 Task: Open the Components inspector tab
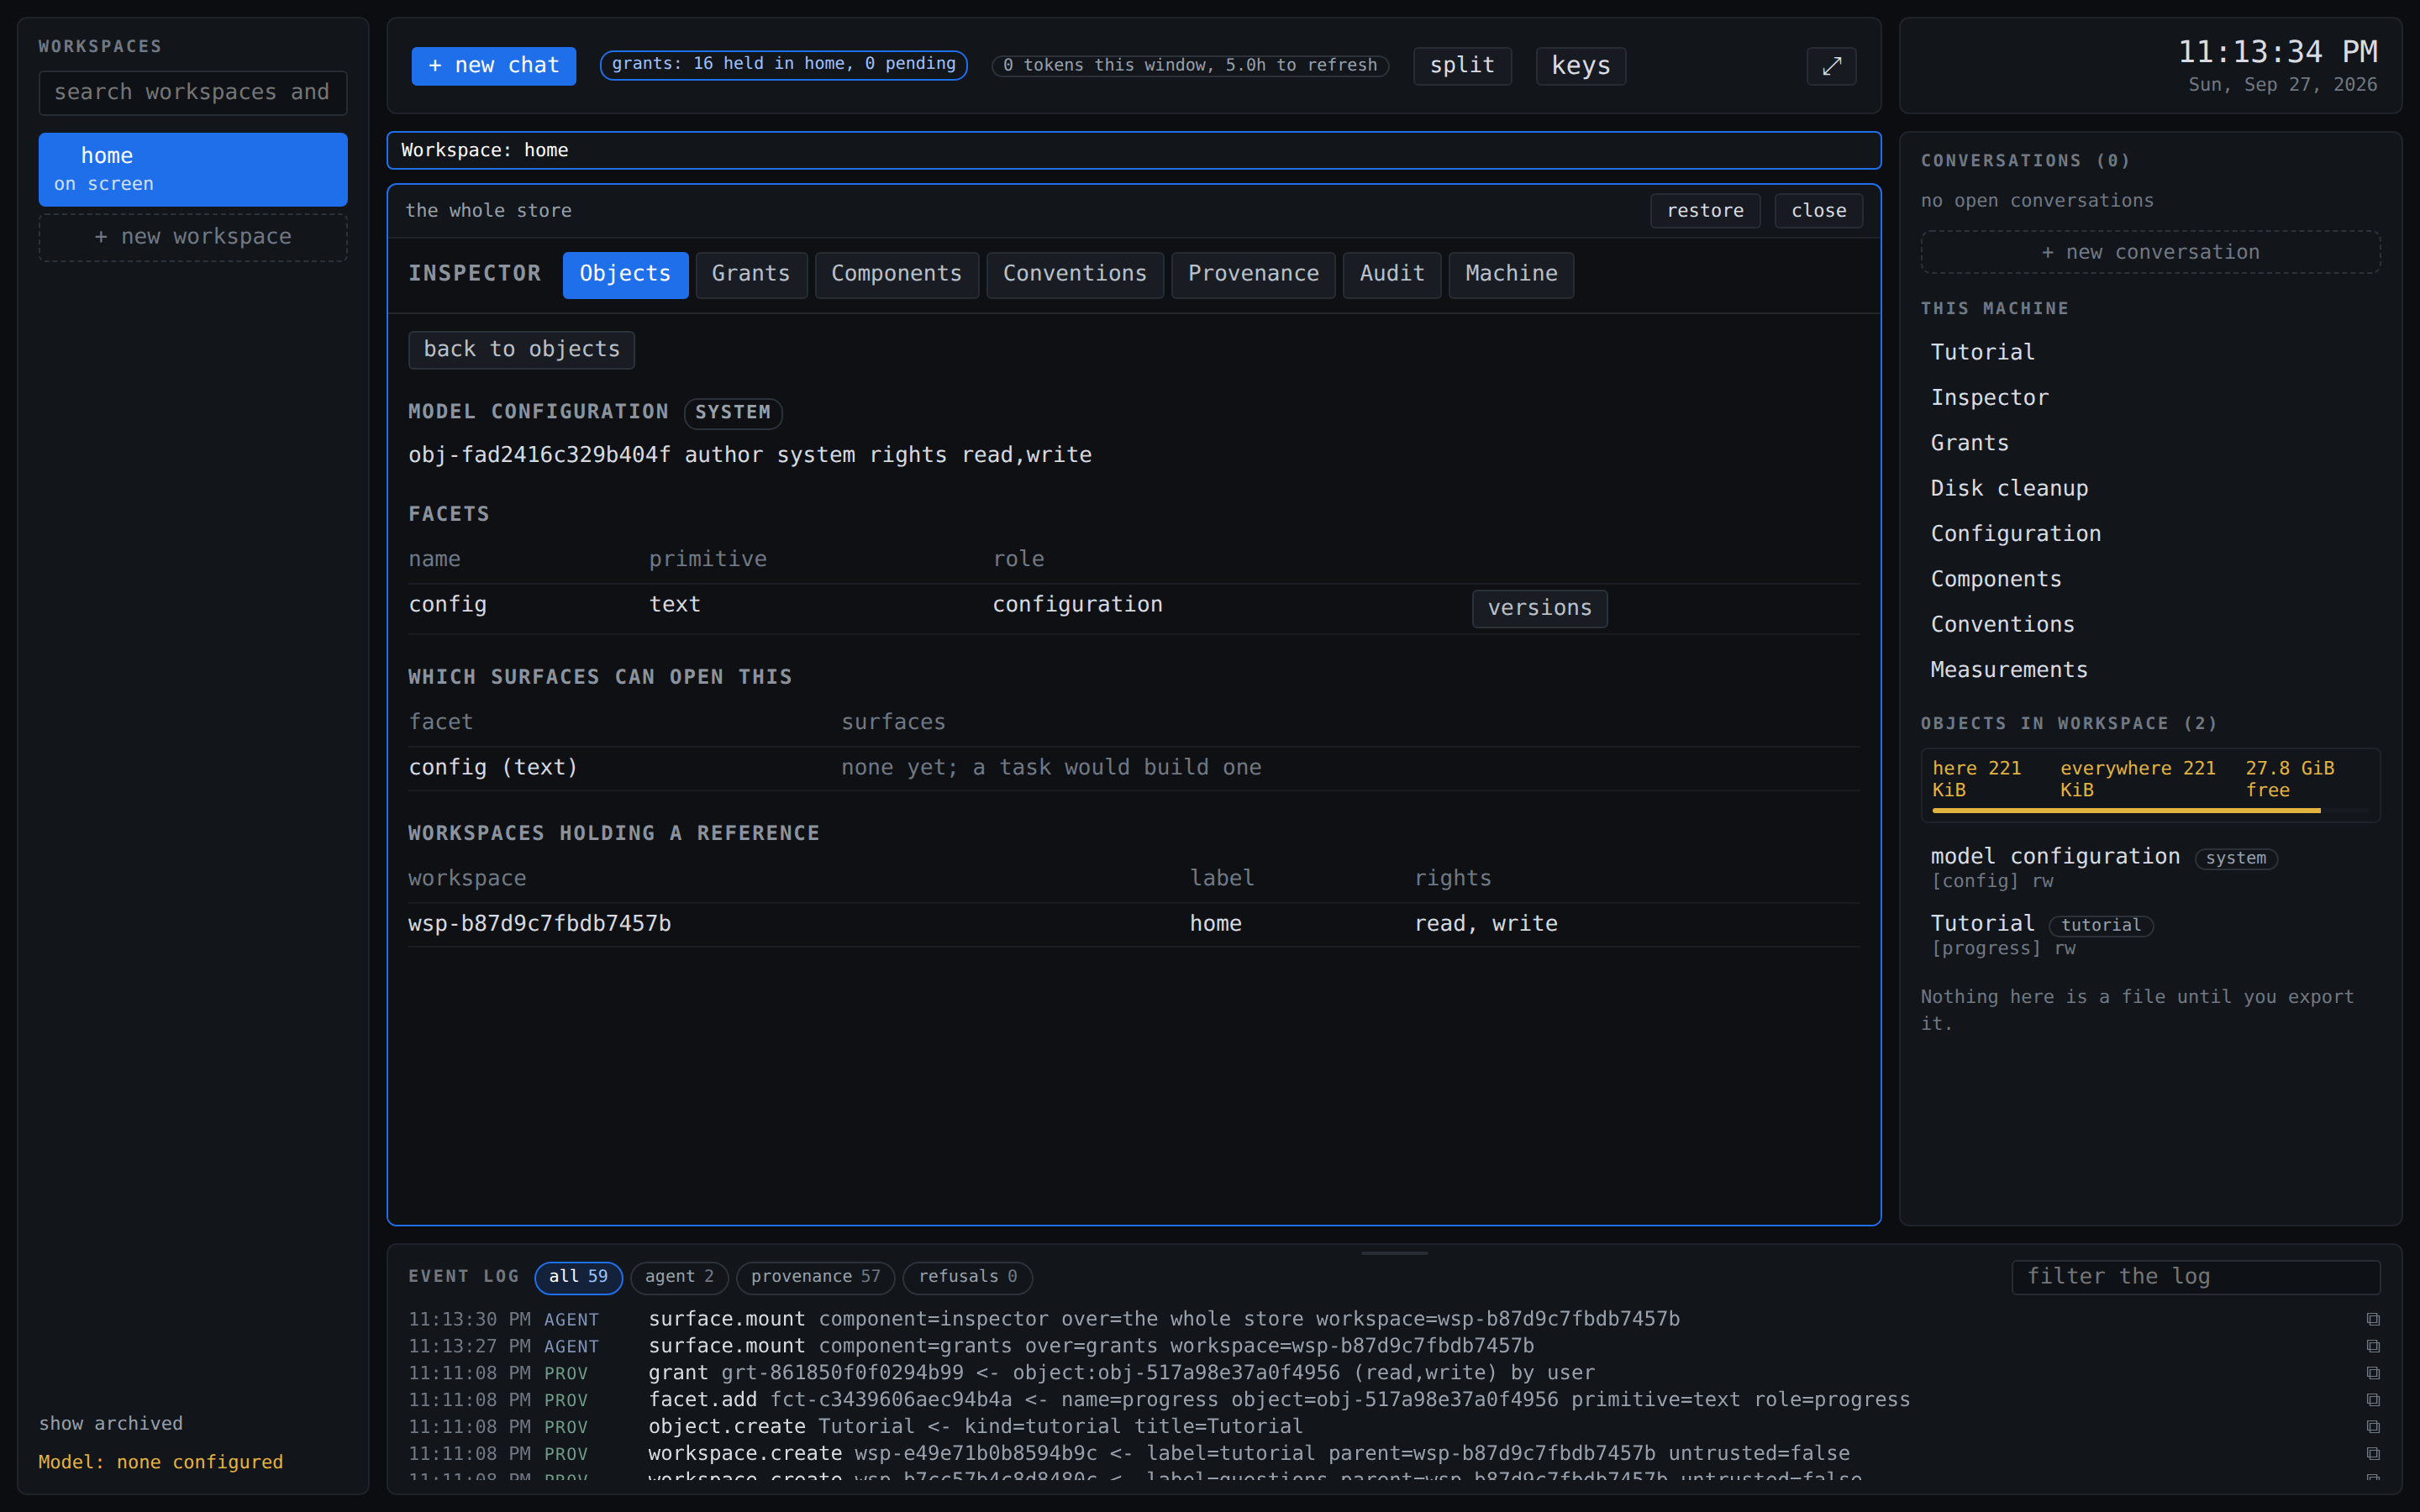[x=896, y=275]
